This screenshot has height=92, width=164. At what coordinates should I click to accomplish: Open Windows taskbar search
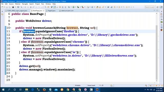point(9,90)
